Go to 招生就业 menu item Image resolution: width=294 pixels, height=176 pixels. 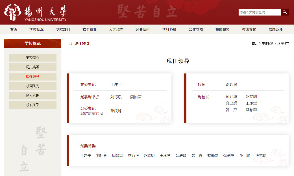(x=90, y=29)
